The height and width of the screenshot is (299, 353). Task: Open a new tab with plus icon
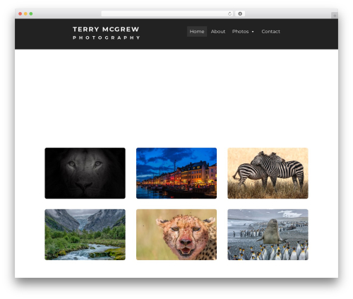tap(335, 16)
